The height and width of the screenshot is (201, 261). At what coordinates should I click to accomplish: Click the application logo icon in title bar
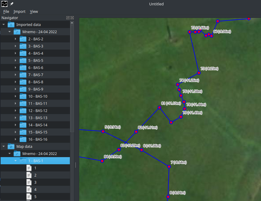point(4,4)
